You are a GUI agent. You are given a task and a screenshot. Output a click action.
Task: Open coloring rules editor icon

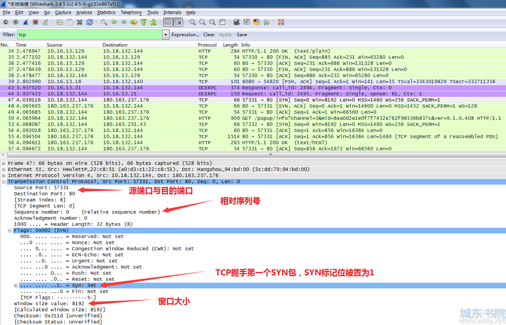tap(256, 22)
